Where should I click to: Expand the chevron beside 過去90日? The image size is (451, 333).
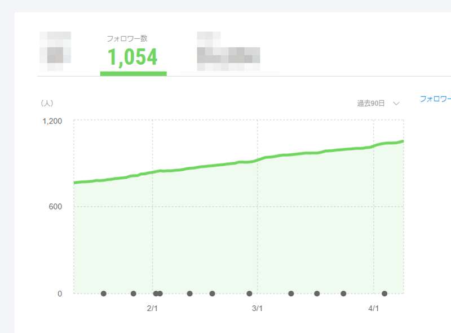396,104
